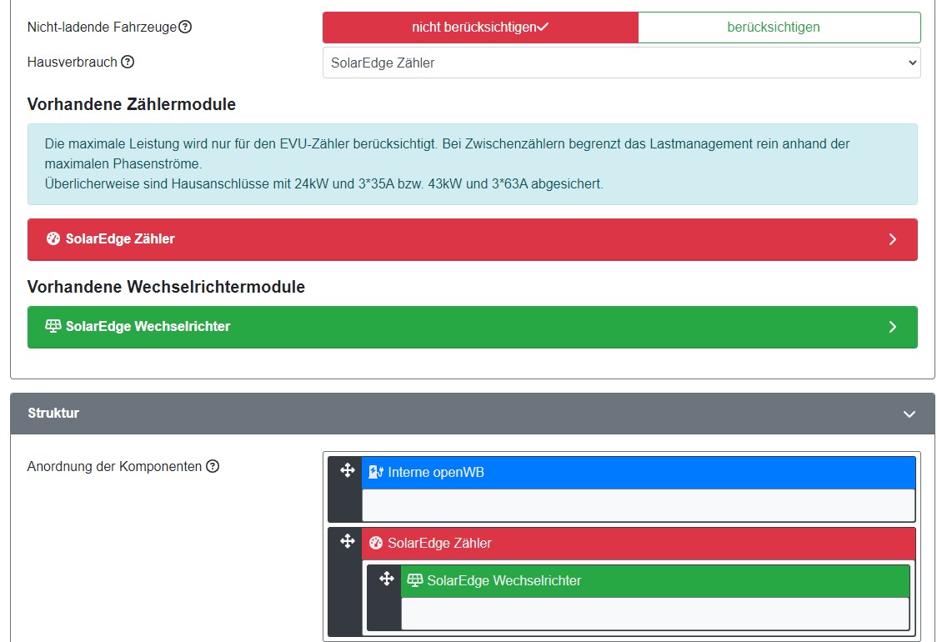Click 'Hausverbrauch' label
Viewport: 937px width, 642px height.
[73, 63]
